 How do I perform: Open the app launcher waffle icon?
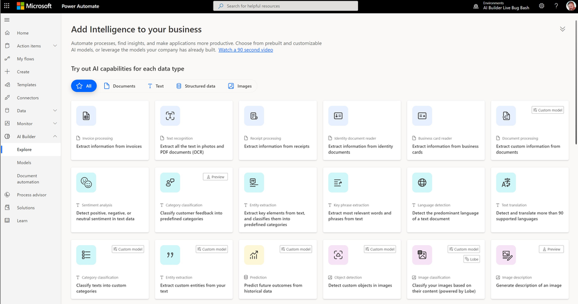coord(6,6)
